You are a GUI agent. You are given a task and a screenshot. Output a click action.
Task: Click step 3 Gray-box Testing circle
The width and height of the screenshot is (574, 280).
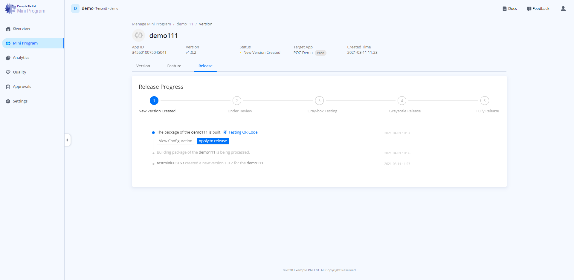tap(319, 101)
